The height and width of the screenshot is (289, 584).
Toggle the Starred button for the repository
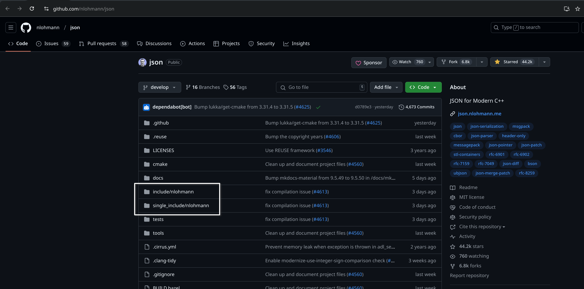[x=515, y=62]
